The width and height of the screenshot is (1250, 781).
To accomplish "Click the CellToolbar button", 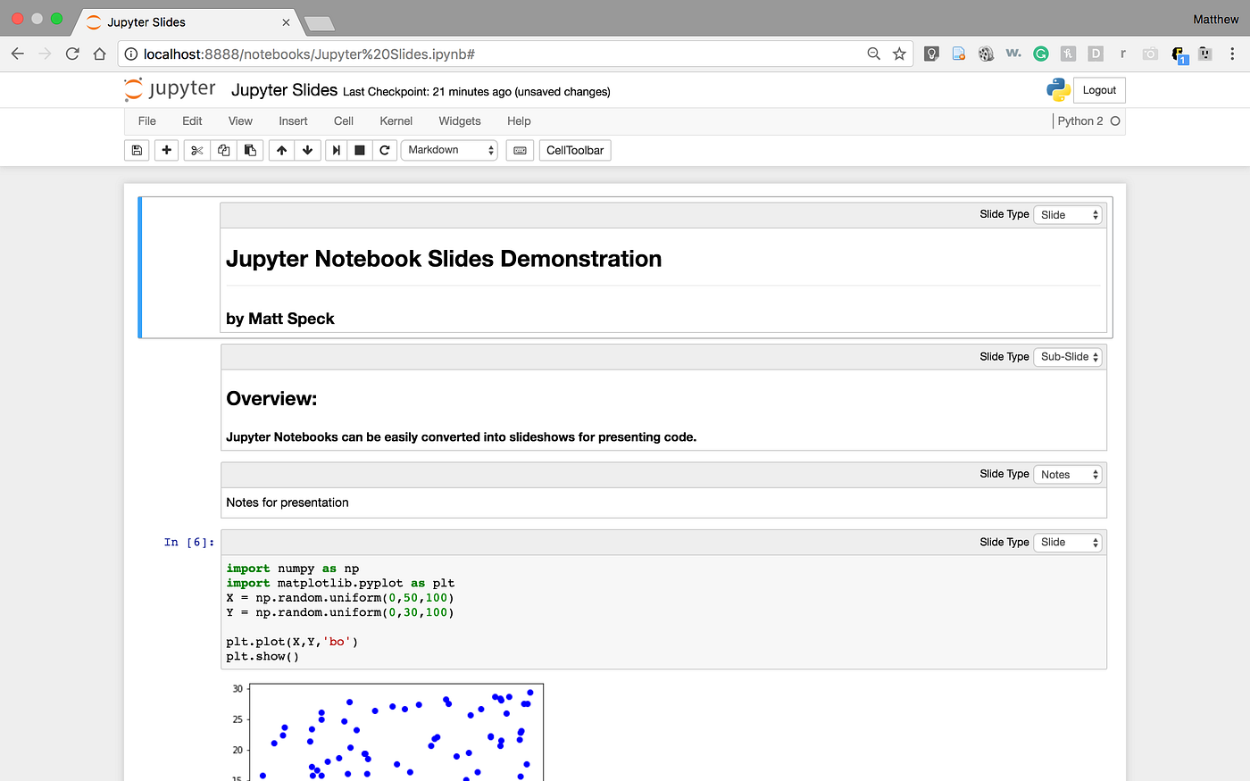I will [574, 150].
